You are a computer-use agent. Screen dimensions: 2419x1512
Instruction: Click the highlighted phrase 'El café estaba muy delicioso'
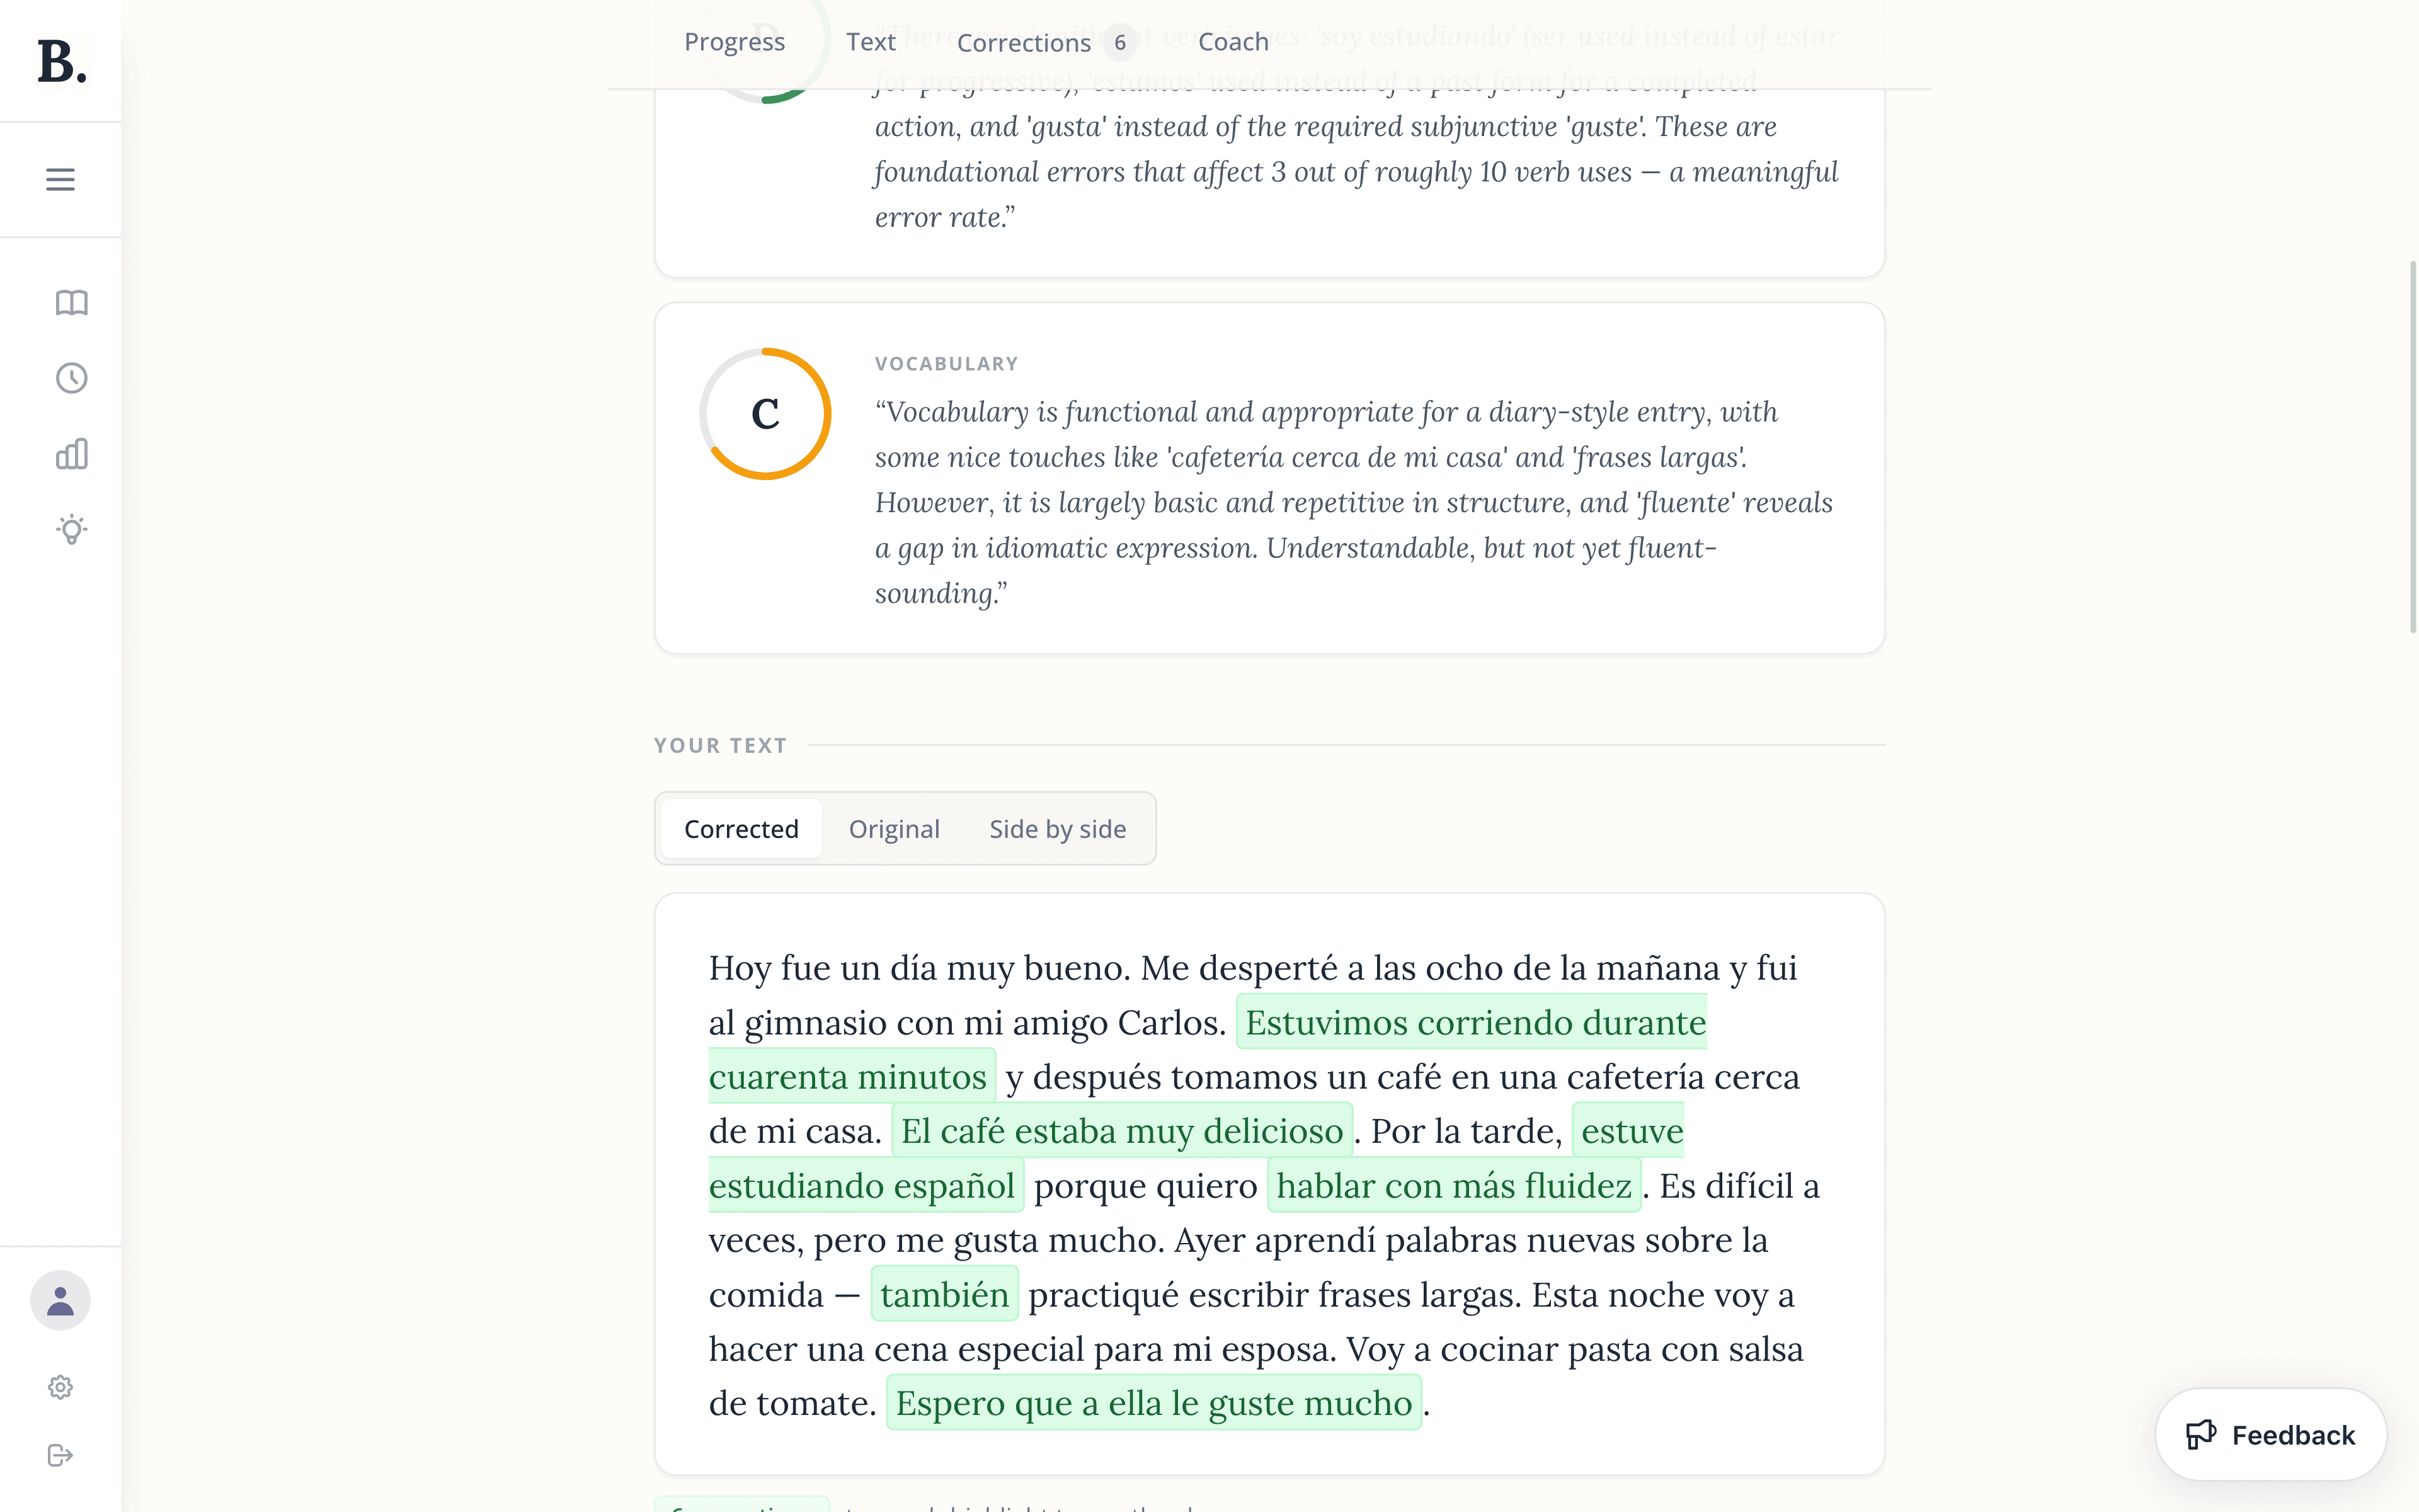[x=1121, y=1131]
